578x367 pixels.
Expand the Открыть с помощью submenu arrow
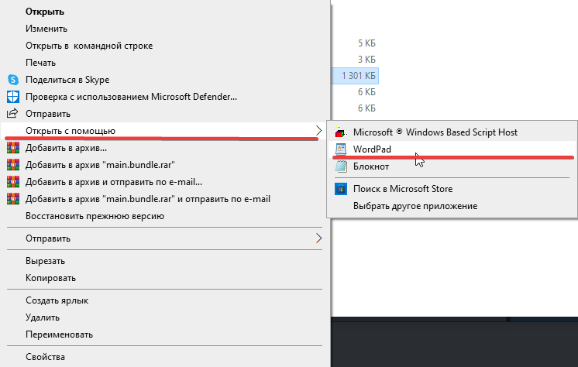pos(319,130)
